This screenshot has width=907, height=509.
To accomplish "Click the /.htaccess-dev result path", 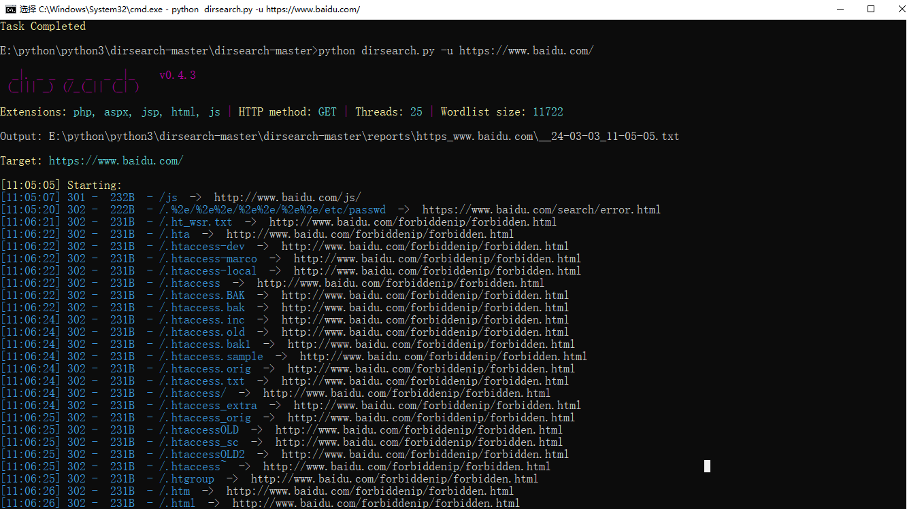I will click(x=202, y=247).
